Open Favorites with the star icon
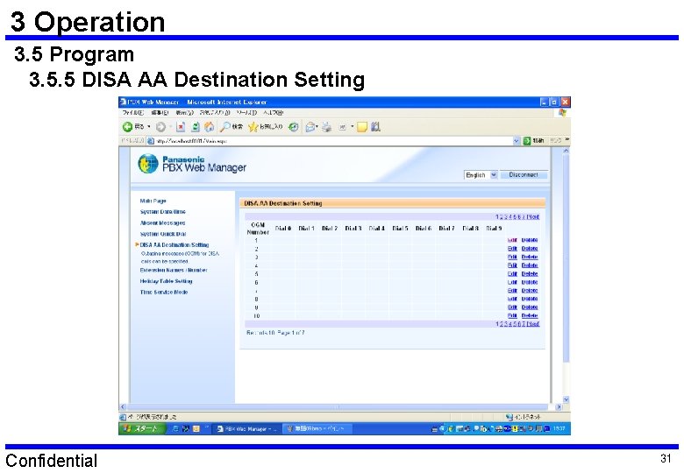Viewport: 684px width, 473px height. tap(265, 127)
